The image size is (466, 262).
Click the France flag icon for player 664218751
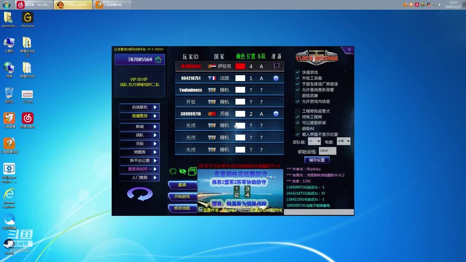tap(212, 78)
